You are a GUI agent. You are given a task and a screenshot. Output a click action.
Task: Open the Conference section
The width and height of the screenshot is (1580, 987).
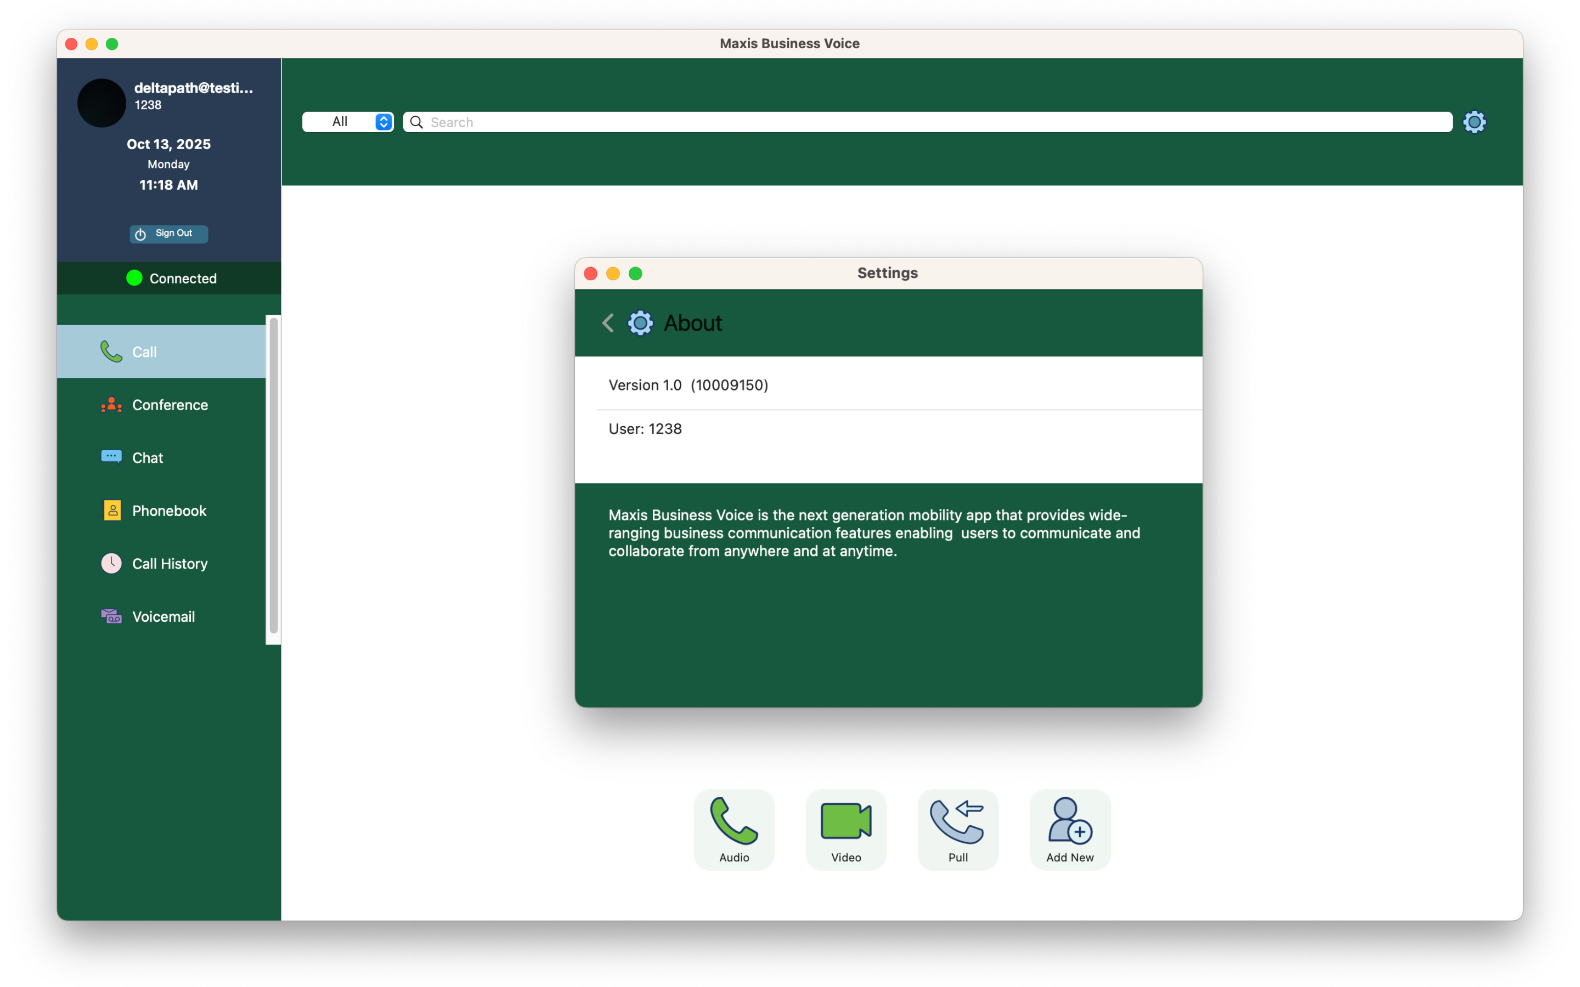[161, 405]
